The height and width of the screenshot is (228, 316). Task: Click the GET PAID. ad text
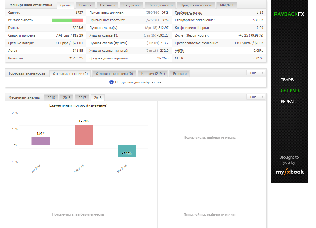(x=290, y=91)
